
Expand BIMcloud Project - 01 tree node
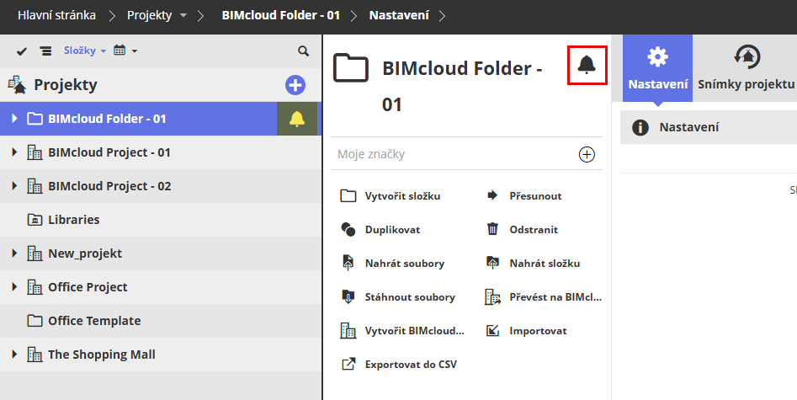pos(14,152)
